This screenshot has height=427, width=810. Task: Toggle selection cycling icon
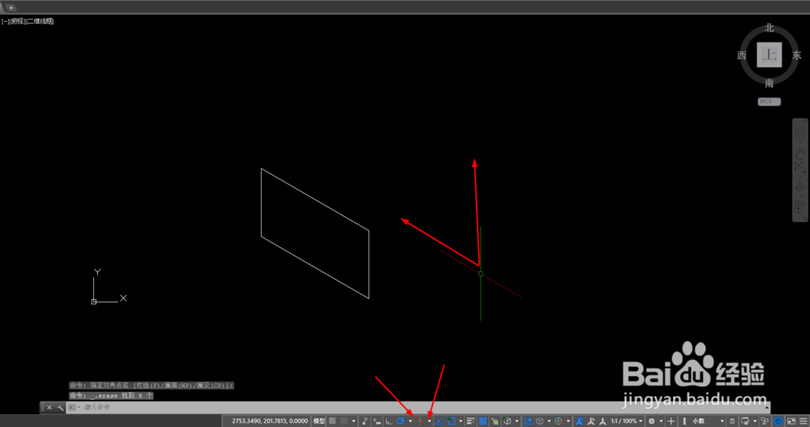[x=496, y=421]
